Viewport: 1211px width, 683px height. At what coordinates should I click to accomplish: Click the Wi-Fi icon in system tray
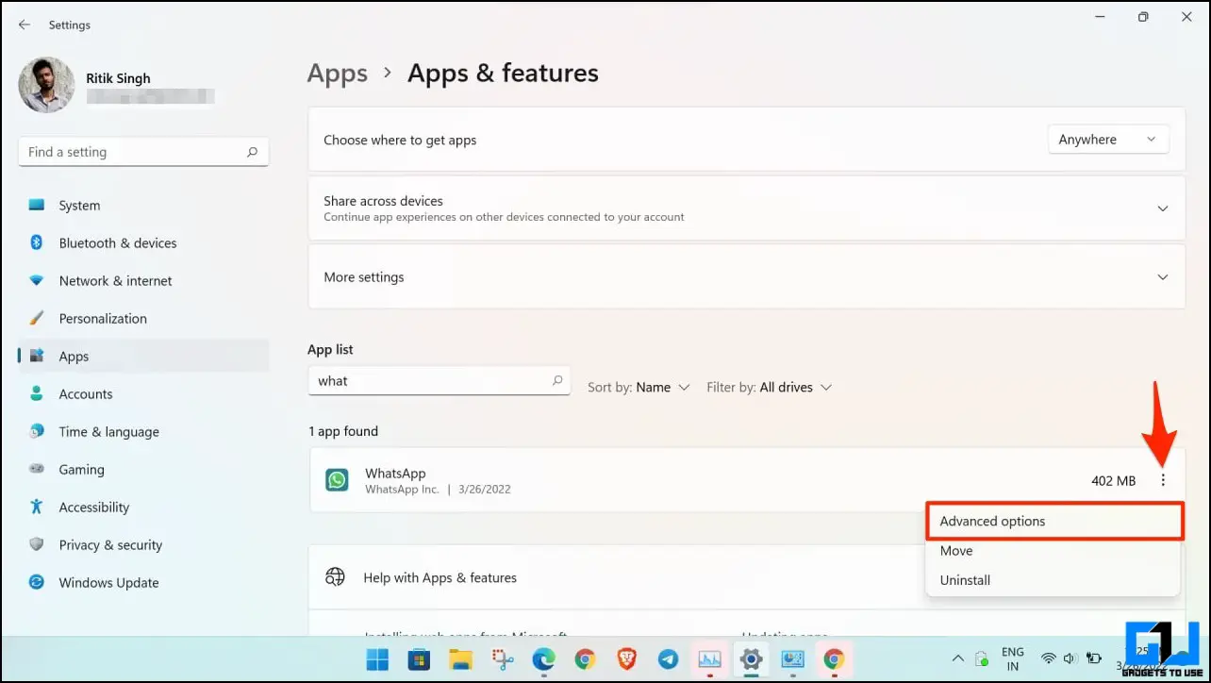pyautogui.click(x=1049, y=658)
